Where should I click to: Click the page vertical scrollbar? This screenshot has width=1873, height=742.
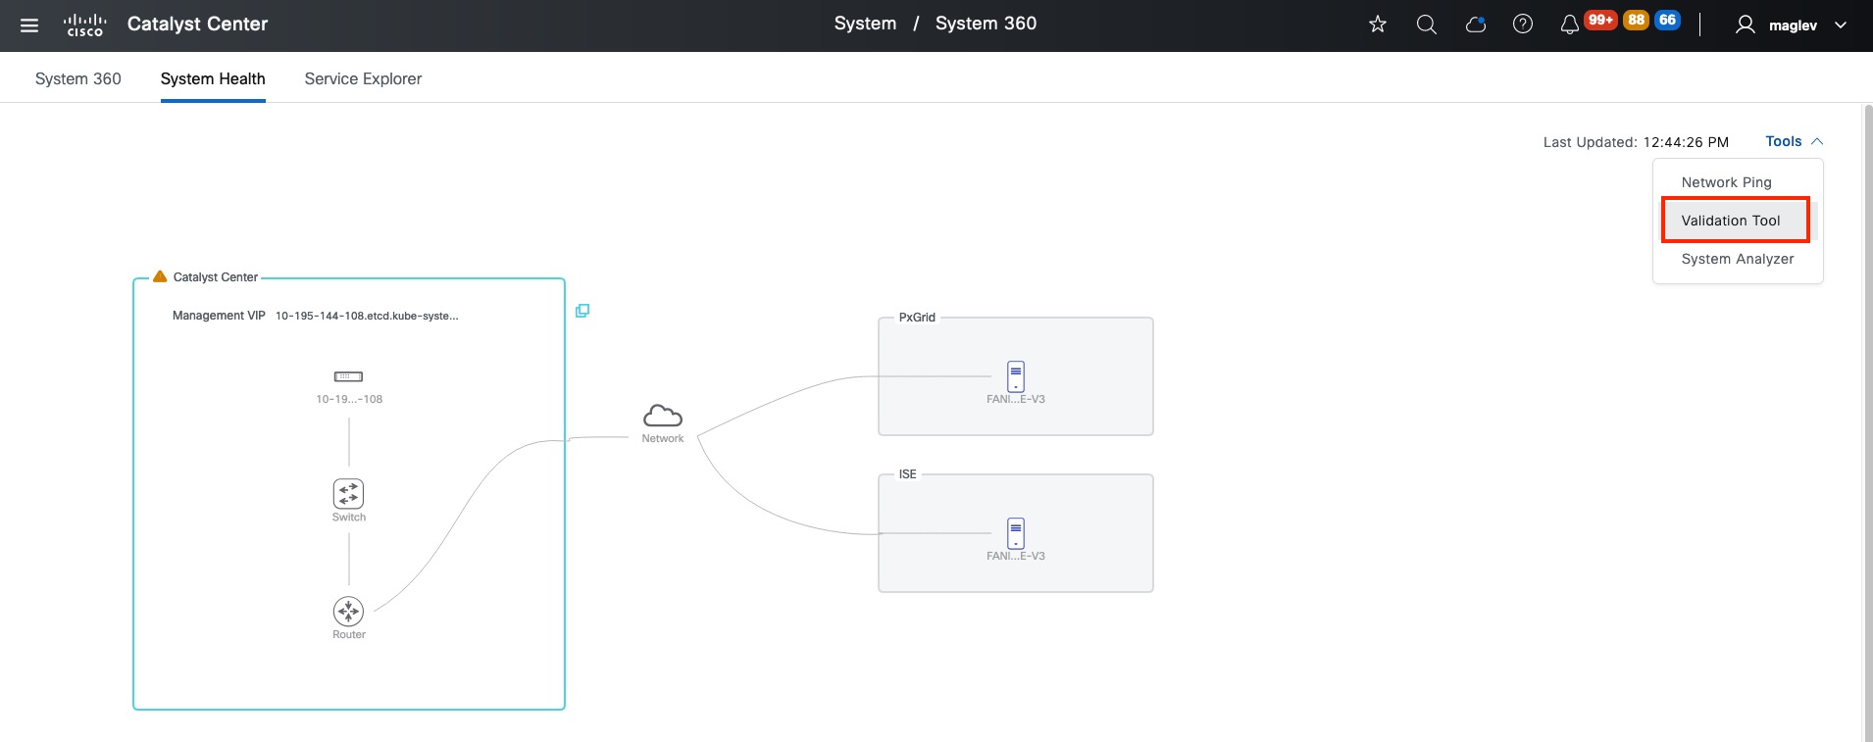[x=1866, y=421]
